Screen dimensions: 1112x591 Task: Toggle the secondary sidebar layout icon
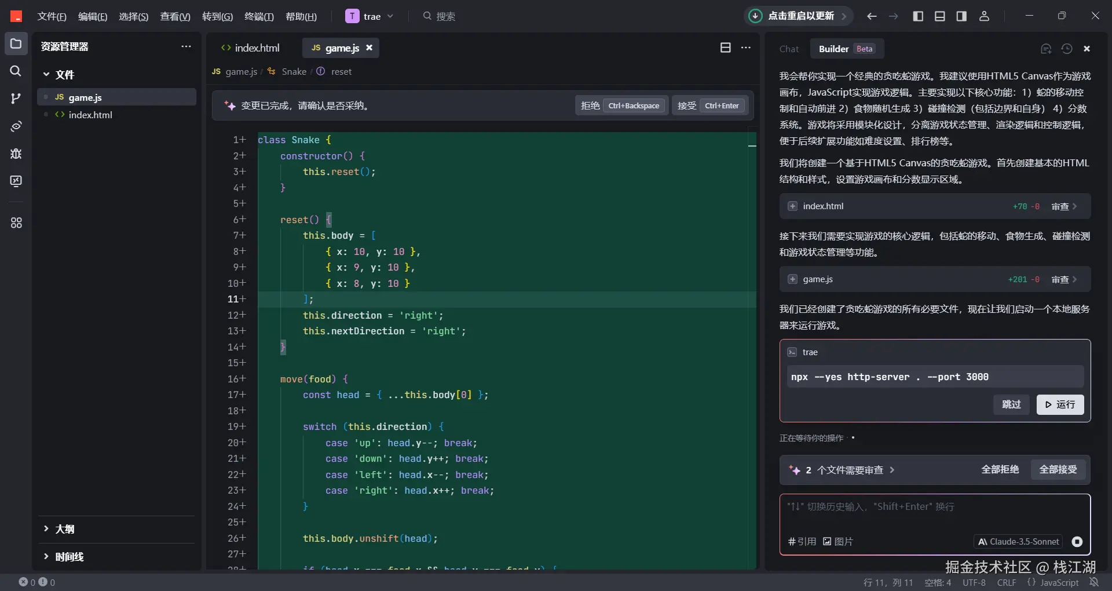pos(961,16)
